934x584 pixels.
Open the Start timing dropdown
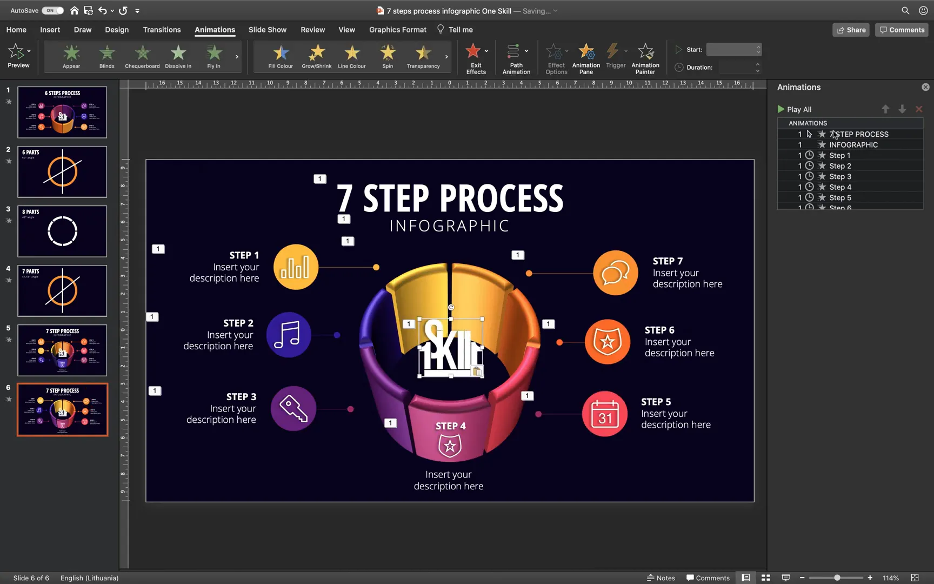(733, 49)
